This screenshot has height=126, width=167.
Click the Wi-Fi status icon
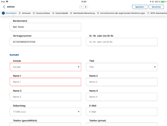coord(7,2)
